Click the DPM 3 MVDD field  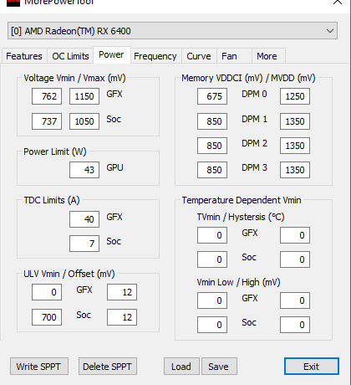click(x=295, y=170)
